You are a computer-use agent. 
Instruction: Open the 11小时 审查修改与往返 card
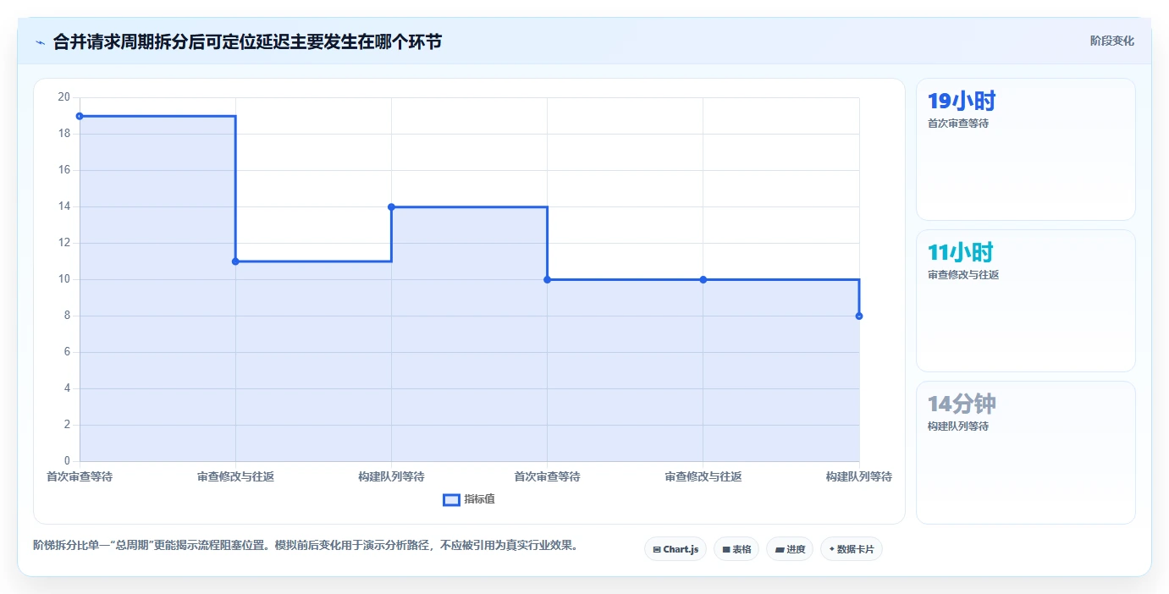[1025, 300]
